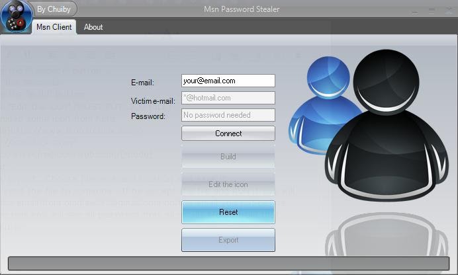Screen dimensions: 458x275
Task: Click the Edit the icon button
Action: click(x=228, y=184)
